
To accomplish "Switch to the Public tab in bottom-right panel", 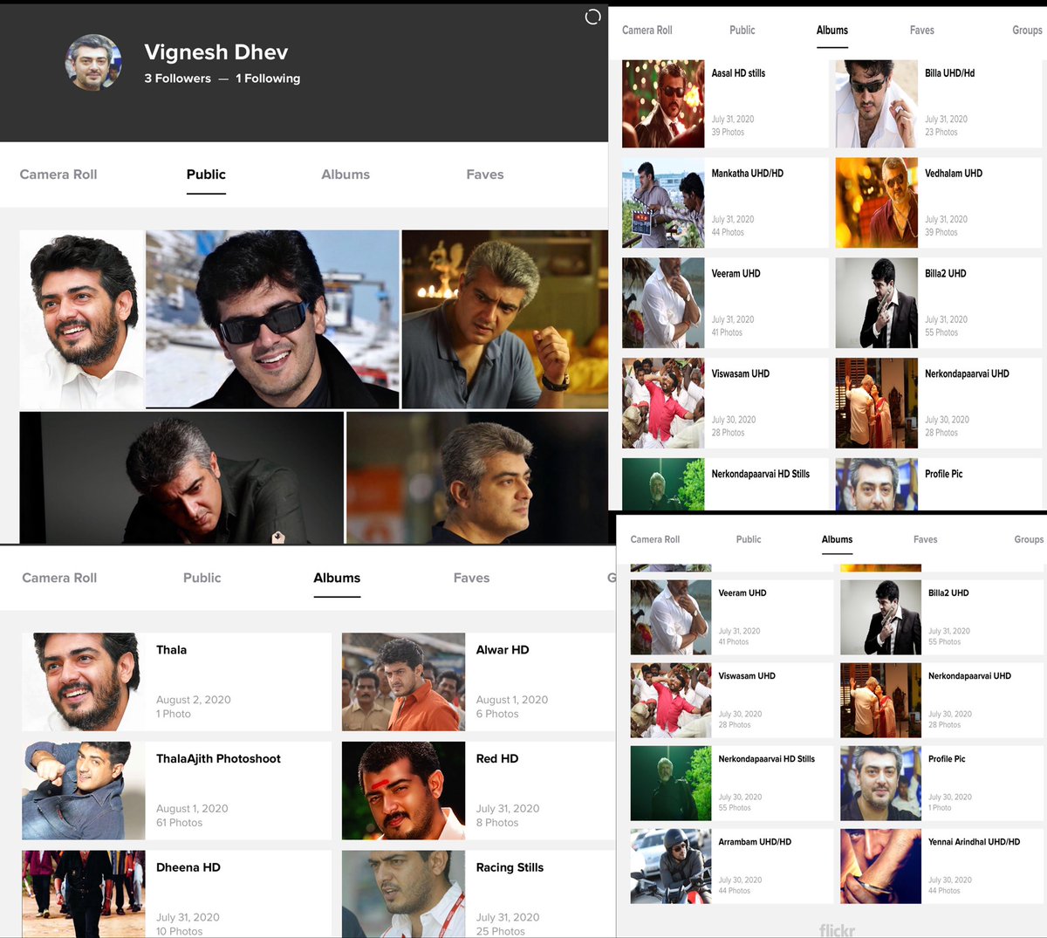I will coord(748,539).
